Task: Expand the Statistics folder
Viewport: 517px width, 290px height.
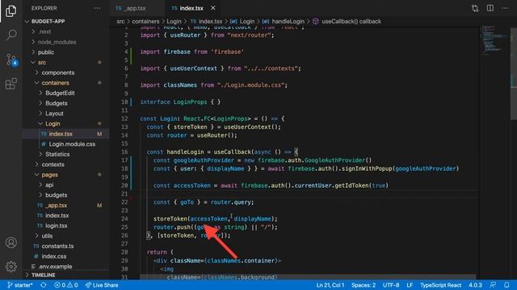Action: pyautogui.click(x=66, y=154)
